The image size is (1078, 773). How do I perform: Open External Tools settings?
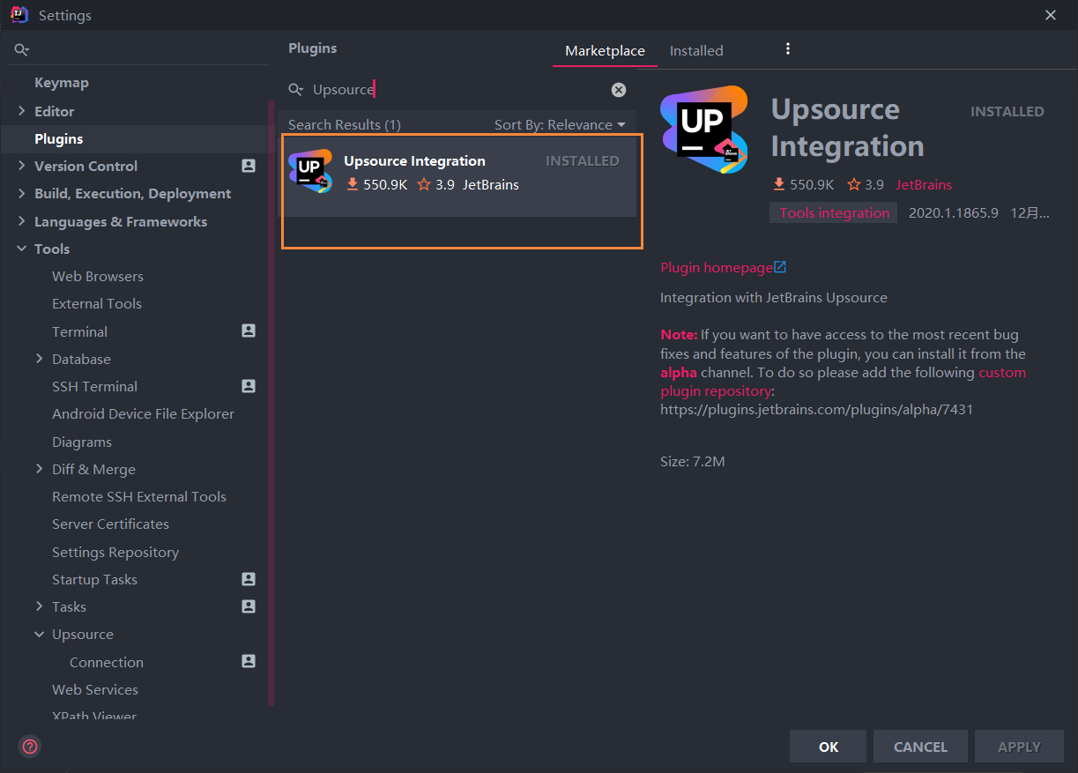pos(97,303)
